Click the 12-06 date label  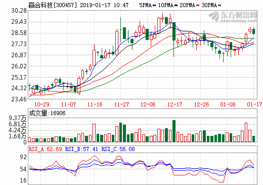(148, 104)
